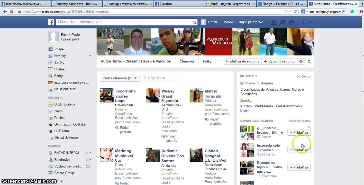Open Claiton Spagnol's profile photo
The width and height of the screenshot is (364, 185).
click(x=196, y=155)
